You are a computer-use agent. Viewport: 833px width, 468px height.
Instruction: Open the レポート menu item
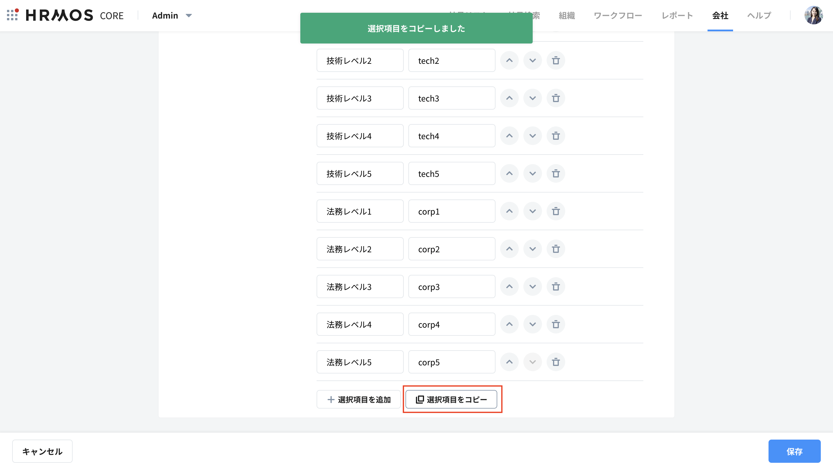677,15
